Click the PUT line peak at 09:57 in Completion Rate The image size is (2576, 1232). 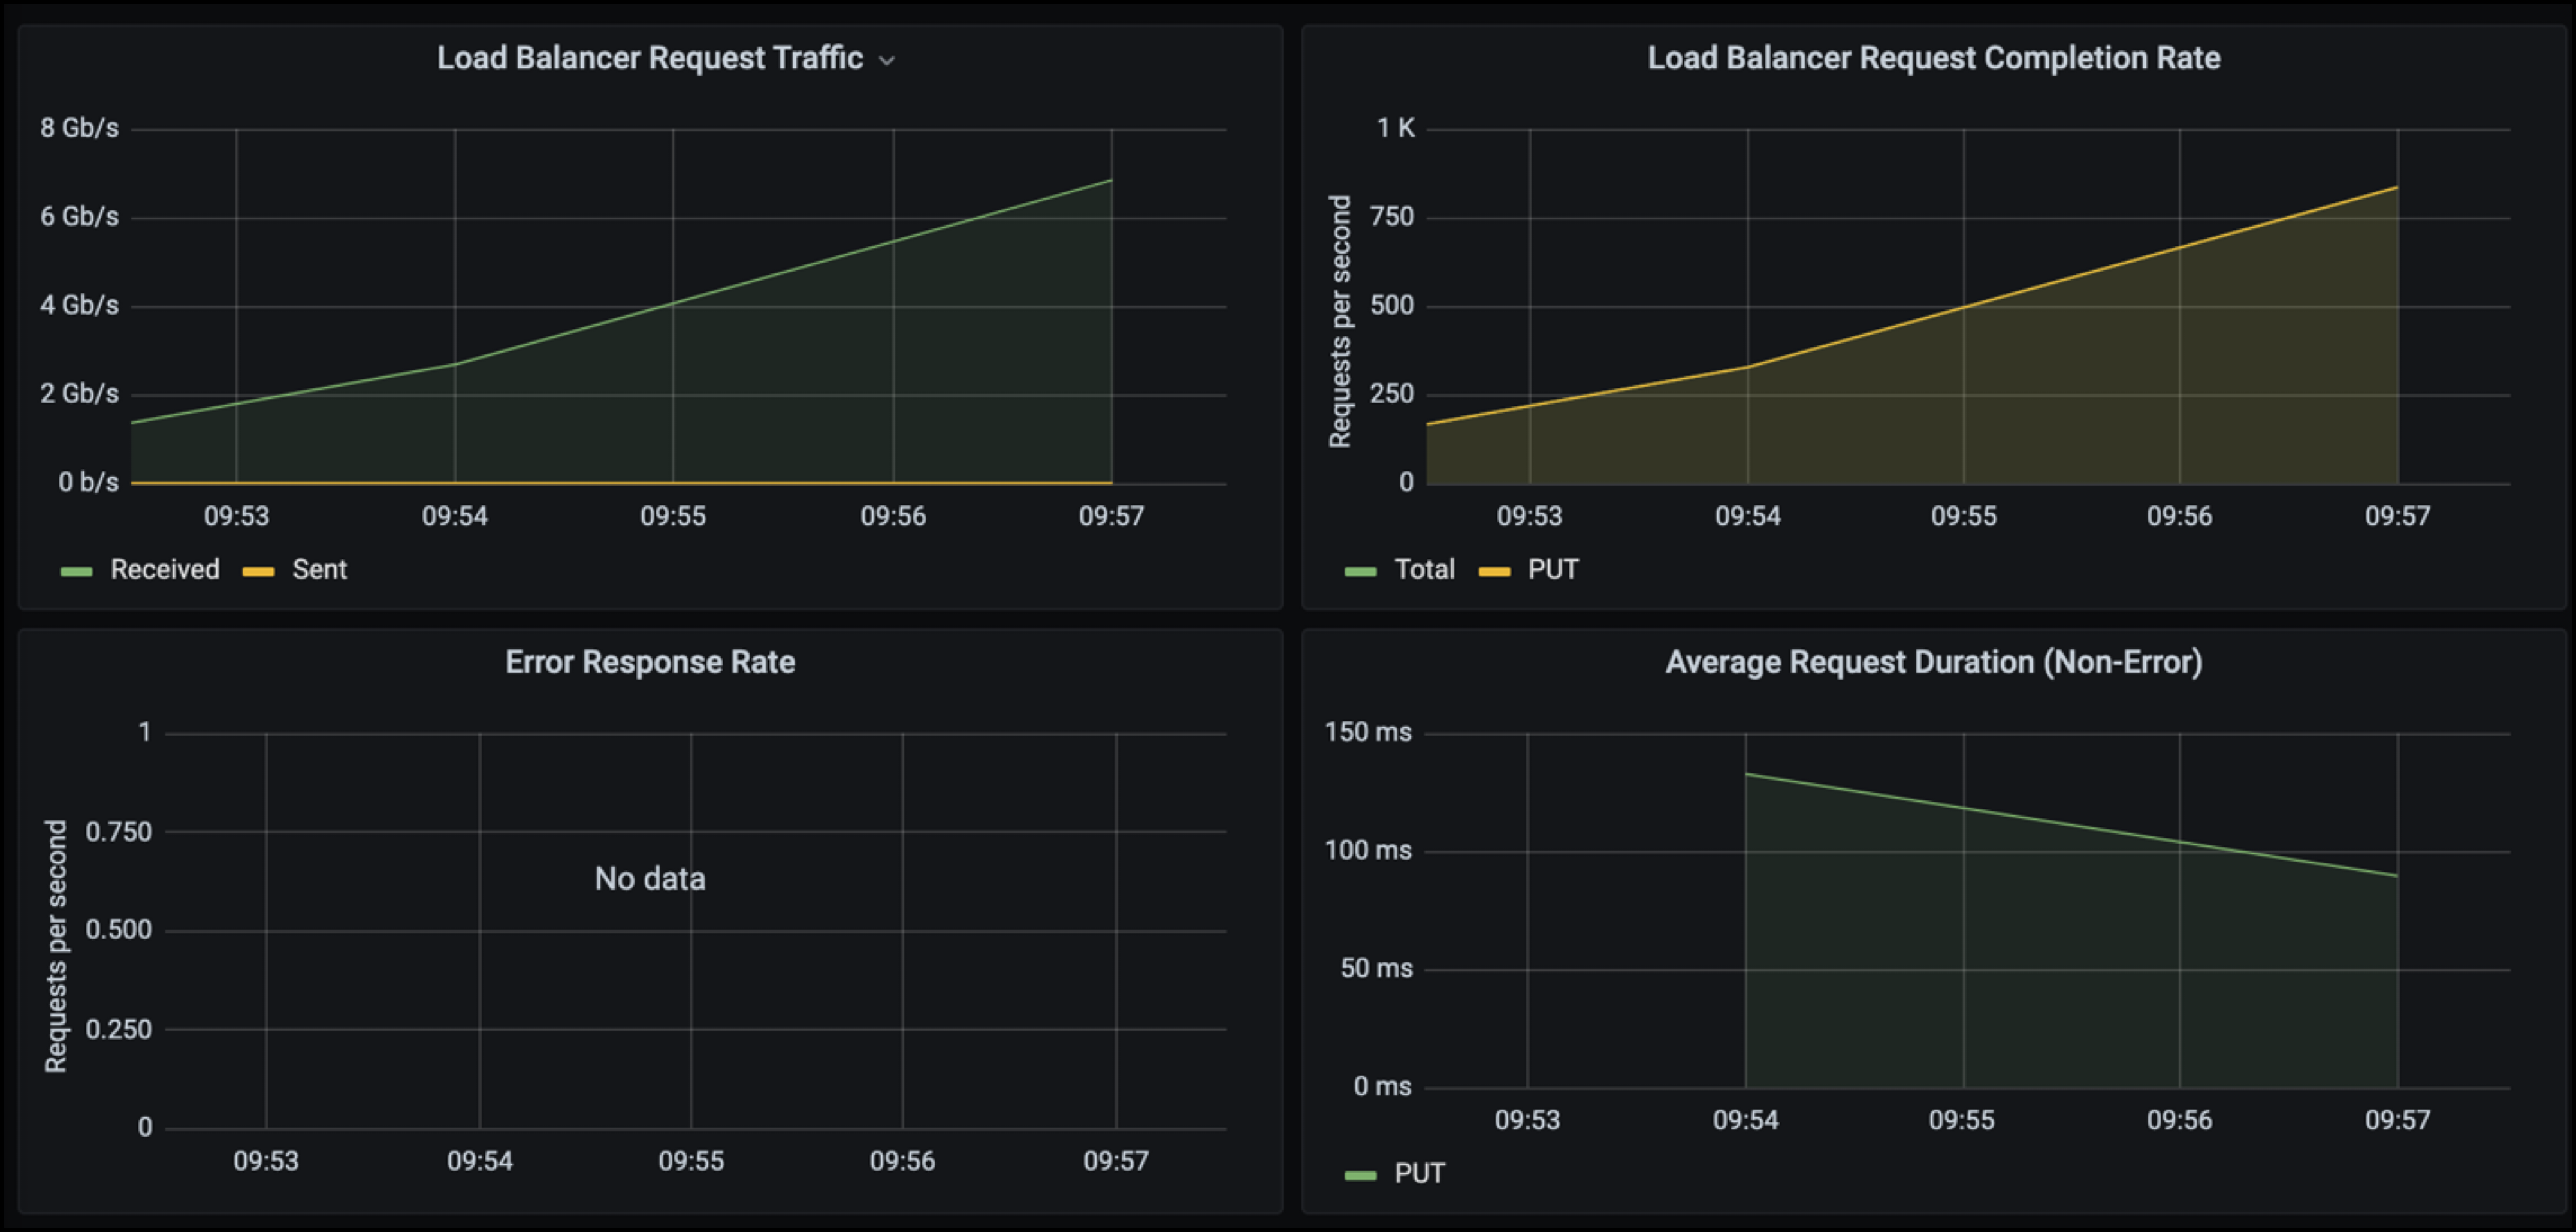tap(2396, 188)
